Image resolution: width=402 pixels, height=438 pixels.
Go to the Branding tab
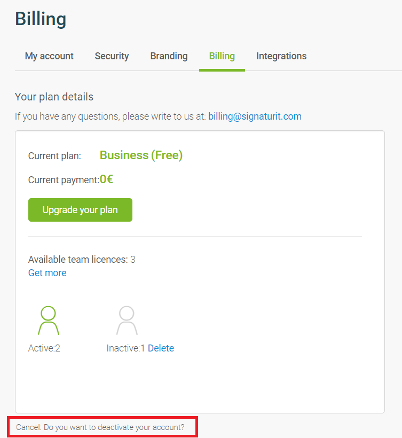point(169,56)
